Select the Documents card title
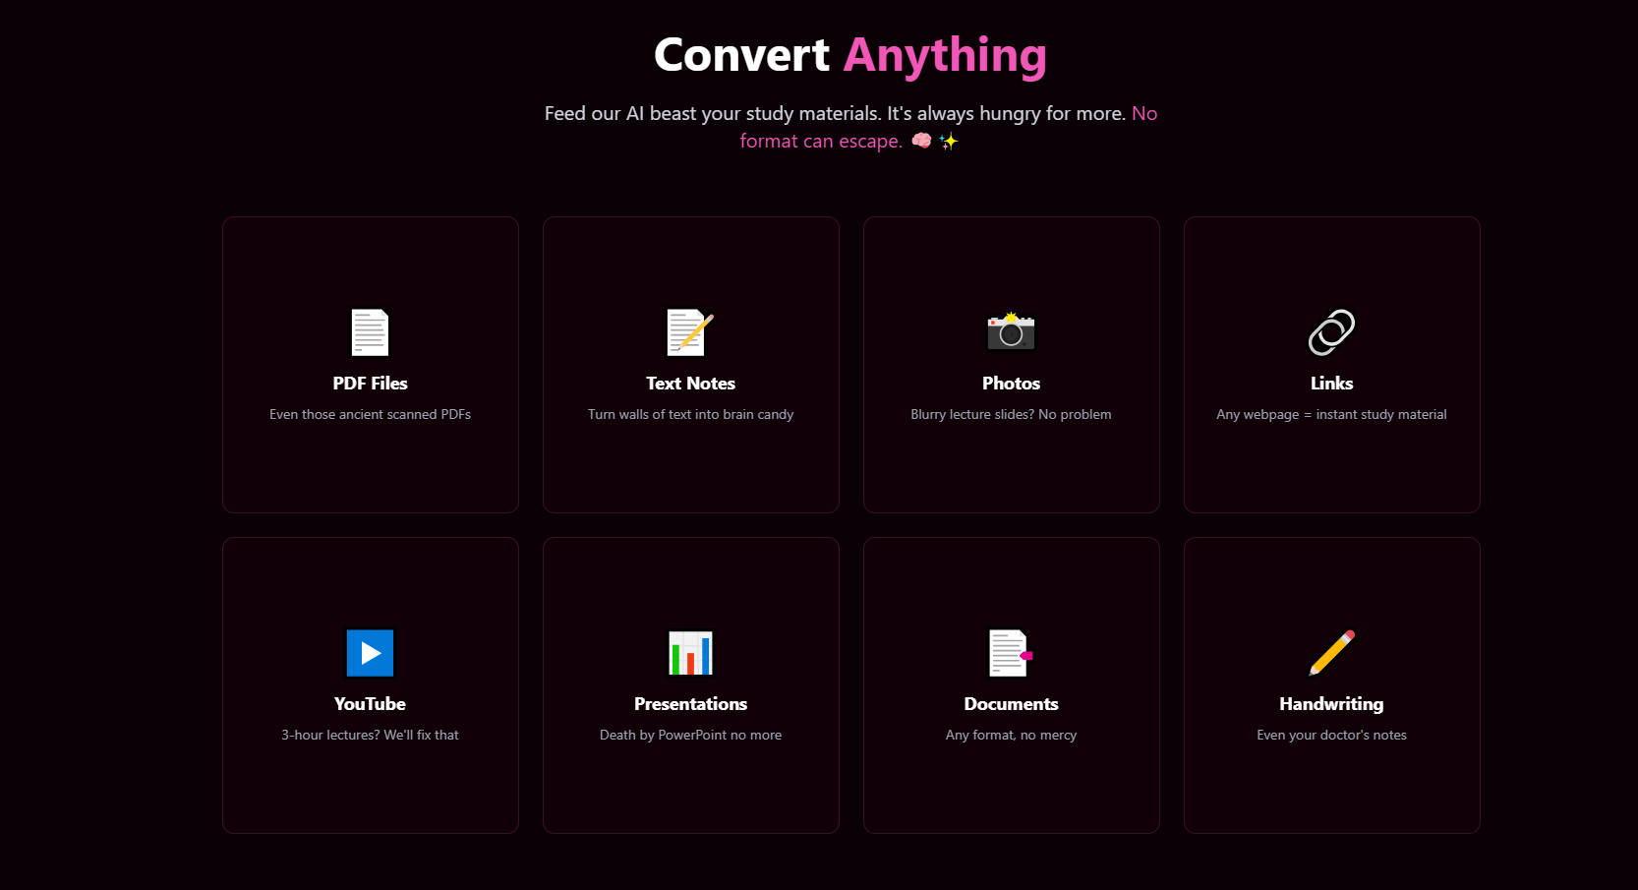This screenshot has width=1638, height=890. (x=1011, y=704)
